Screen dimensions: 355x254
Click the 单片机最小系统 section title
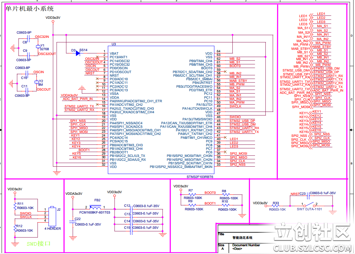[30, 9]
